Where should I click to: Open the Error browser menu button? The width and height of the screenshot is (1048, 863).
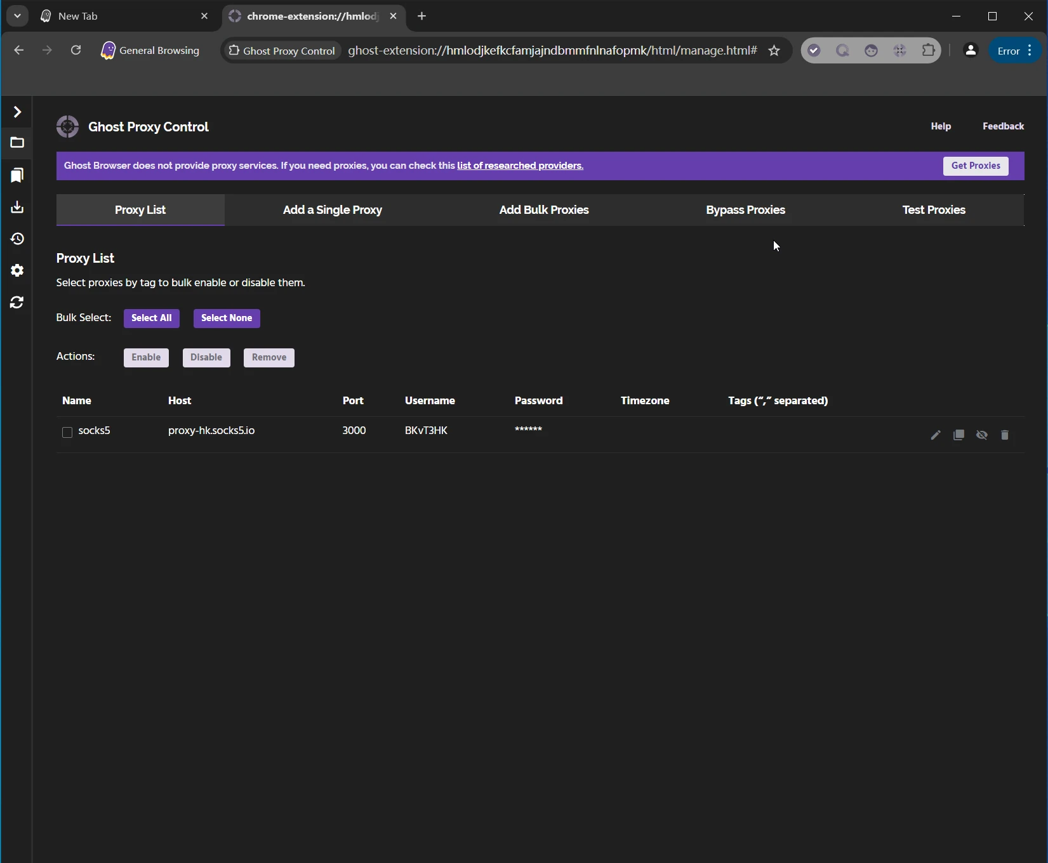[1015, 51]
